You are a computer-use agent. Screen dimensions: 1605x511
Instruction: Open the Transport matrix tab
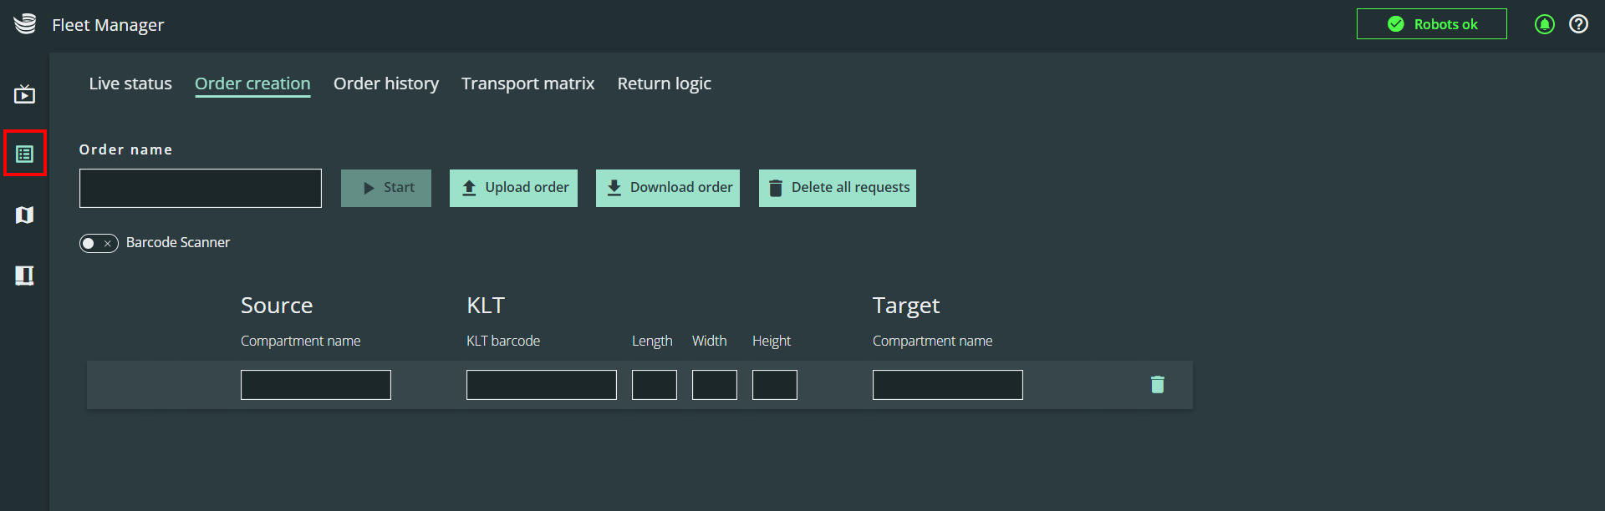click(528, 83)
